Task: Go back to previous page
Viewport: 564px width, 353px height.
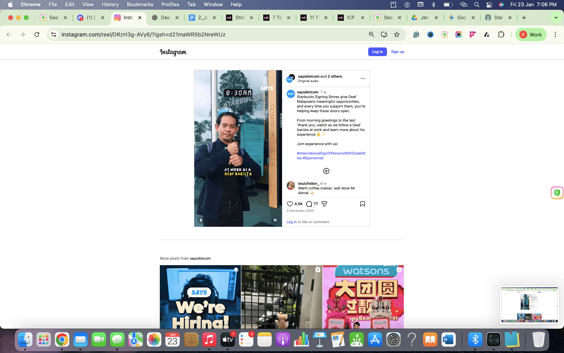Action: [9, 35]
